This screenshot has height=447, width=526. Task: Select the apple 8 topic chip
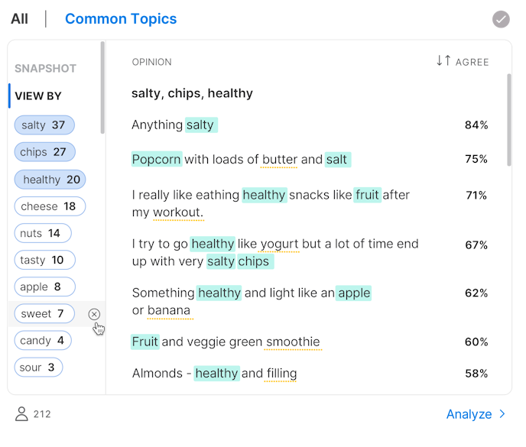(44, 287)
